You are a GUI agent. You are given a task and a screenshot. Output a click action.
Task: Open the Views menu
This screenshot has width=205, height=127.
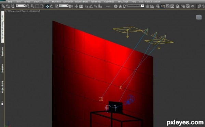[37, 2]
